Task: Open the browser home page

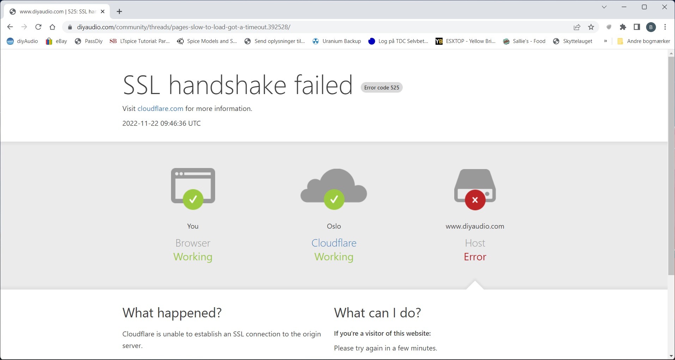Action: 53,27
